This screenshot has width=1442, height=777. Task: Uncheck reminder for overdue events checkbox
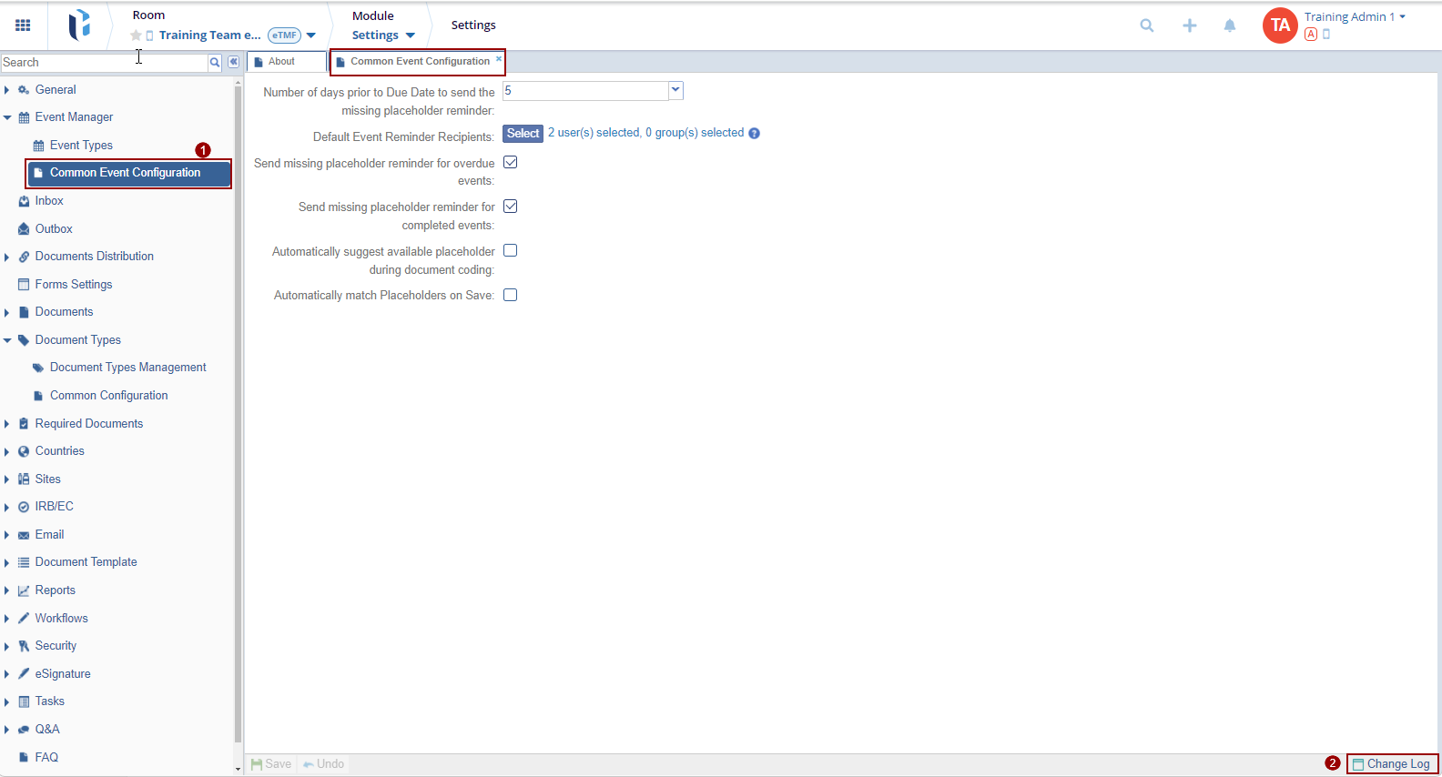pyautogui.click(x=511, y=163)
